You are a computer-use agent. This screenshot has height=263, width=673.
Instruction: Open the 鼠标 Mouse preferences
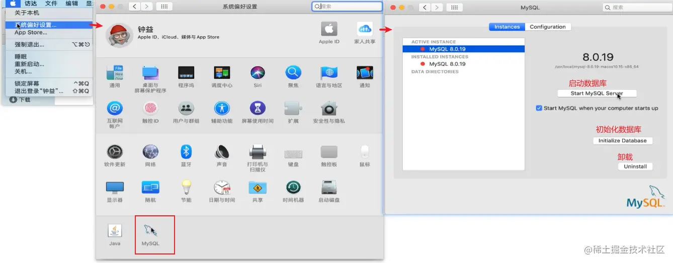pyautogui.click(x=365, y=152)
